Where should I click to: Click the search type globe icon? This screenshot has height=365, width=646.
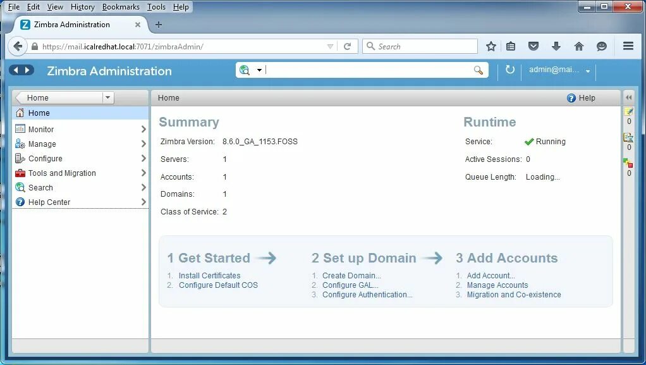245,70
